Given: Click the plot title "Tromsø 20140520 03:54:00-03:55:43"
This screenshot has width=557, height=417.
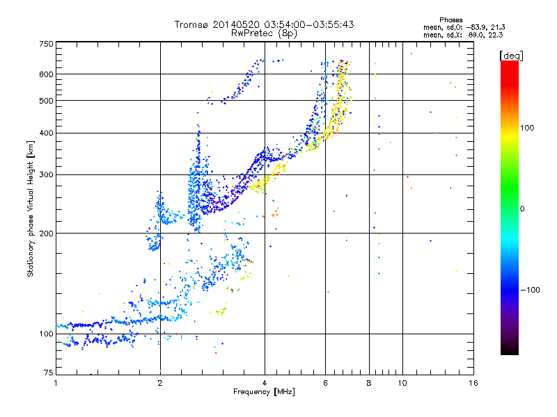Looking at the screenshot, I should pyautogui.click(x=265, y=24).
